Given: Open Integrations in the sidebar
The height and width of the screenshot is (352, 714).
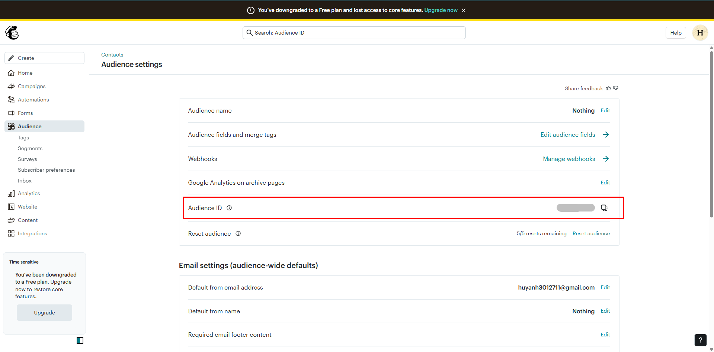Looking at the screenshot, I should pos(44,233).
